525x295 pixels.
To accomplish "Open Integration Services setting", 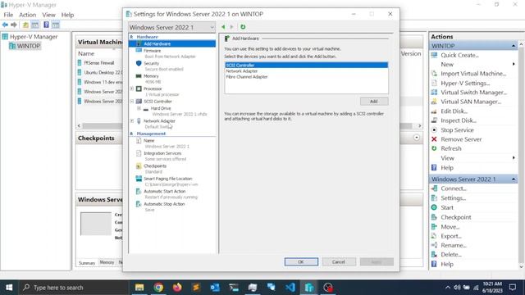I will [x=162, y=153].
